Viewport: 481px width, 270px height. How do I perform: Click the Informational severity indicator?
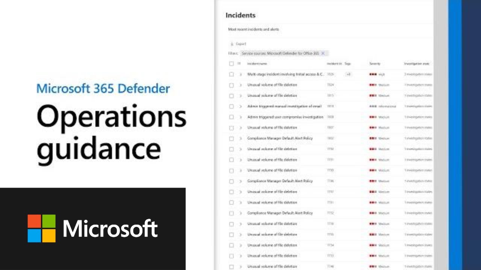coord(383,106)
